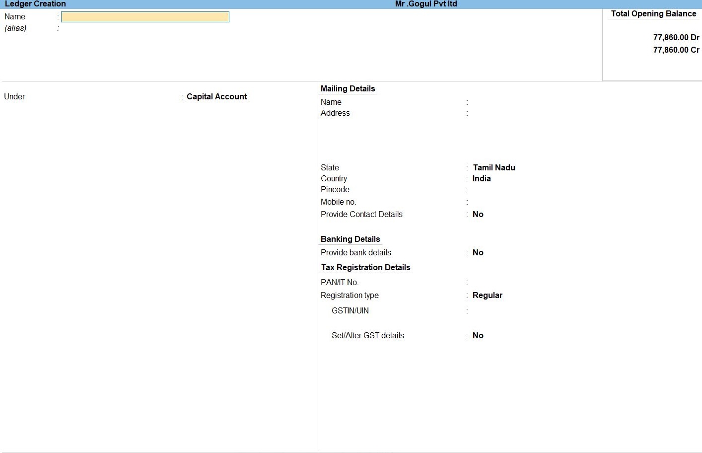Click the GSTIN/UIN entry field

(x=521, y=311)
